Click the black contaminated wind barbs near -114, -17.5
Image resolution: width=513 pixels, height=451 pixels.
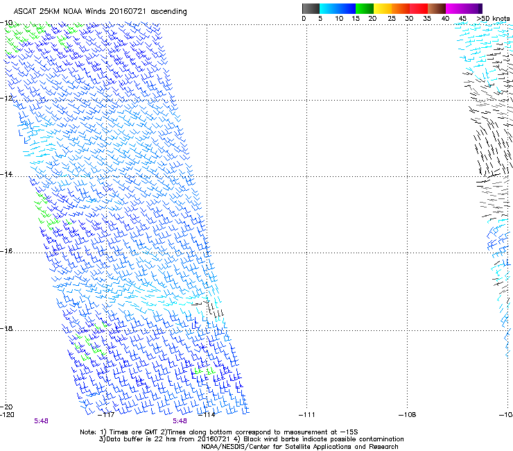(209, 308)
